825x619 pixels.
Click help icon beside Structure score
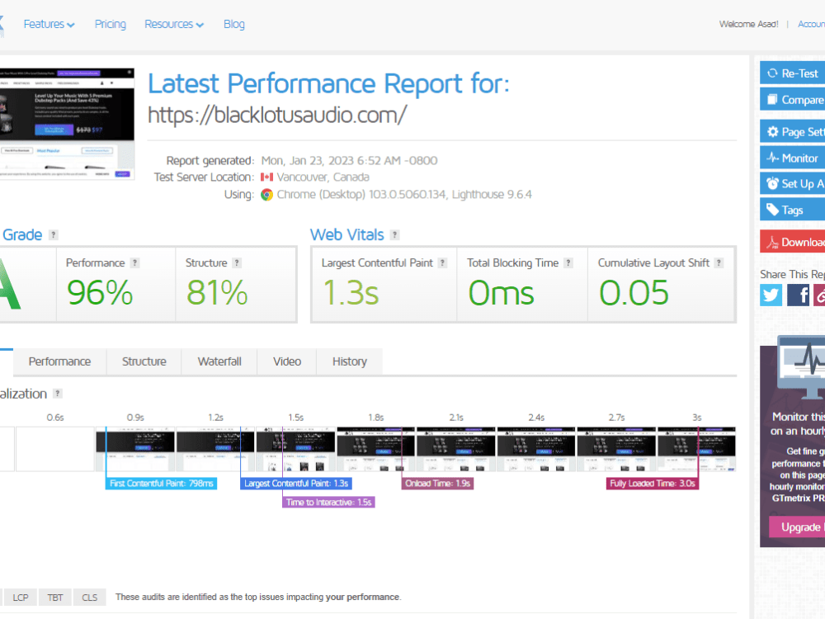tap(237, 262)
